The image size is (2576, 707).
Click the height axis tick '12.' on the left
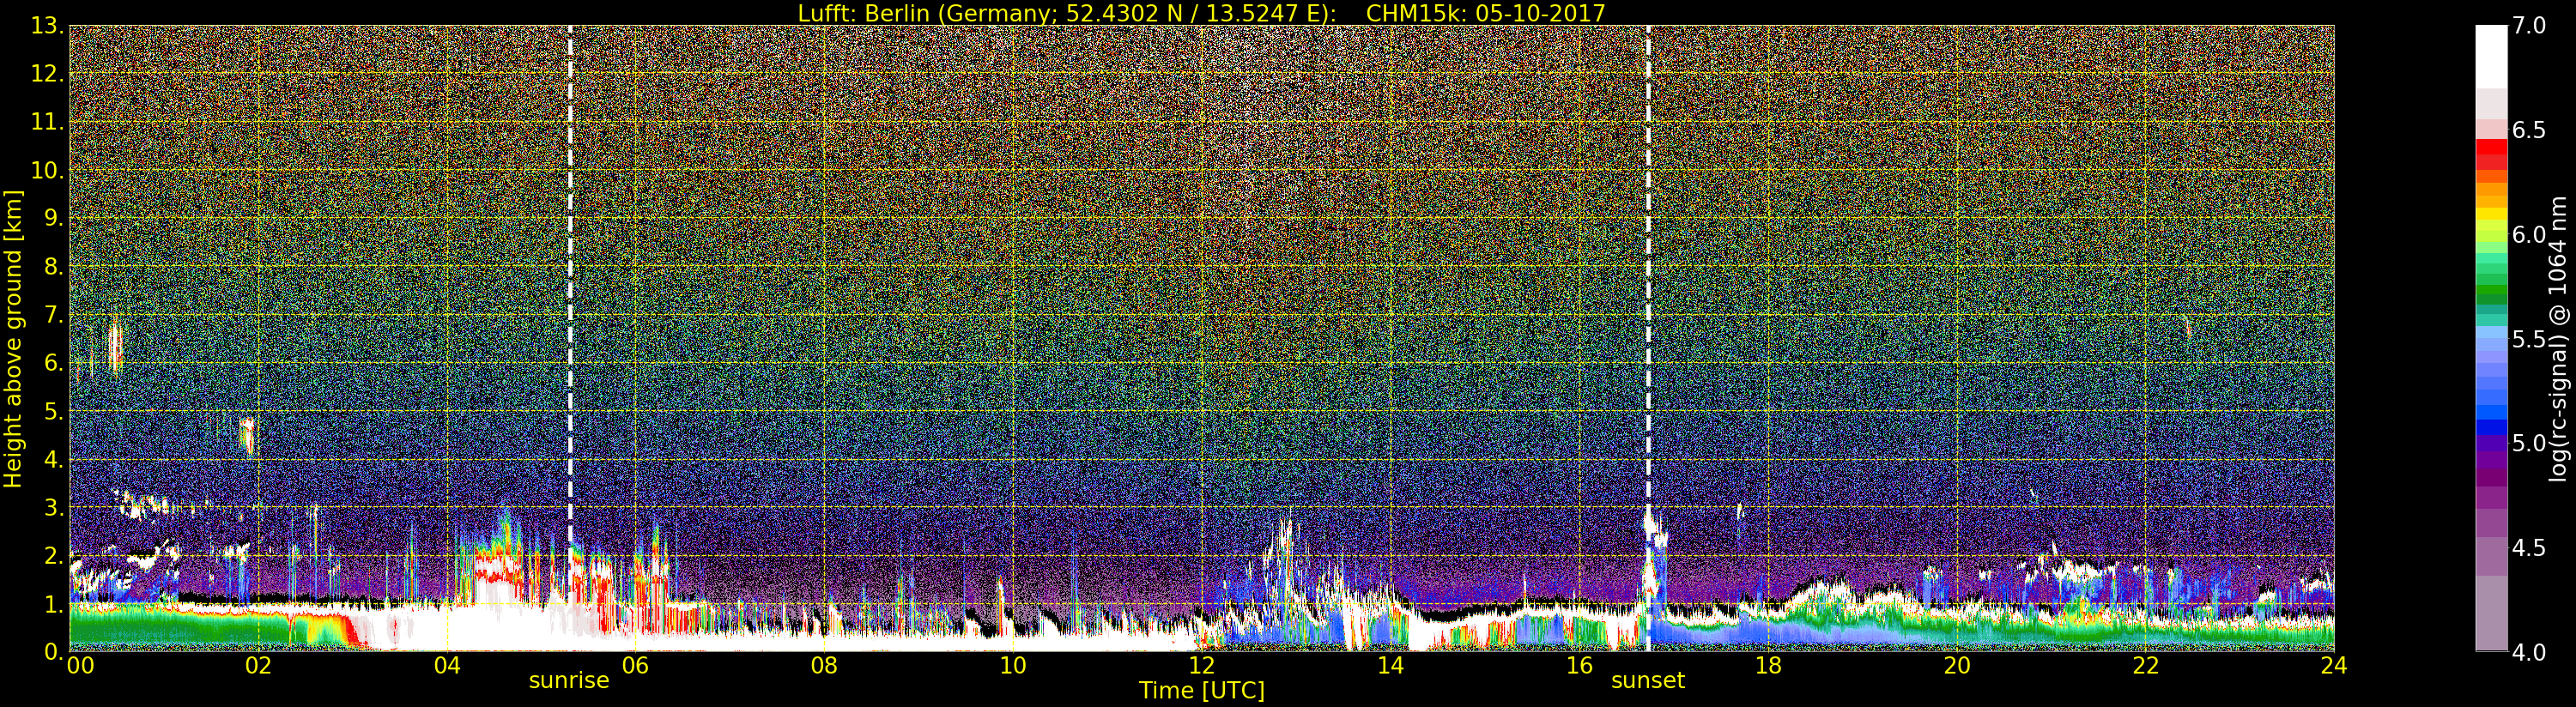click(x=47, y=74)
